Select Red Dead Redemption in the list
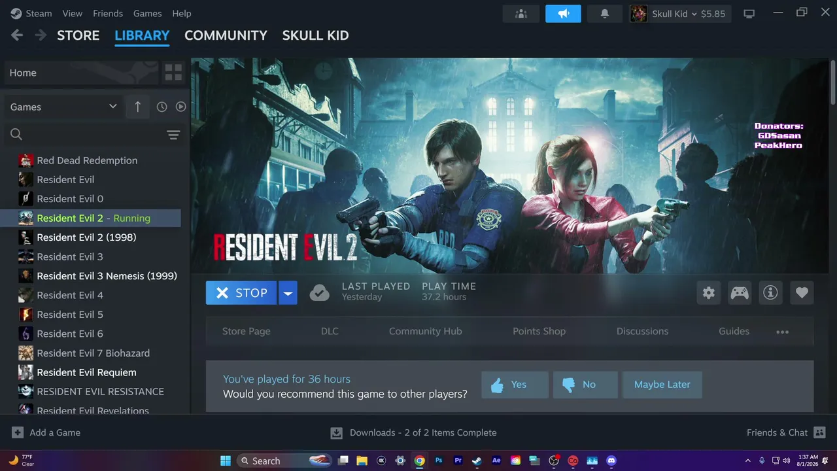Screen dimensions: 837x471 [90, 160]
